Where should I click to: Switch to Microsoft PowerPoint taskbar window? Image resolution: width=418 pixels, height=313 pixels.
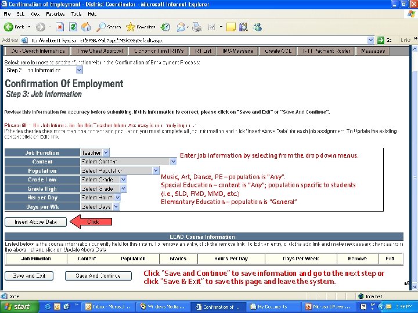[x=328, y=307]
